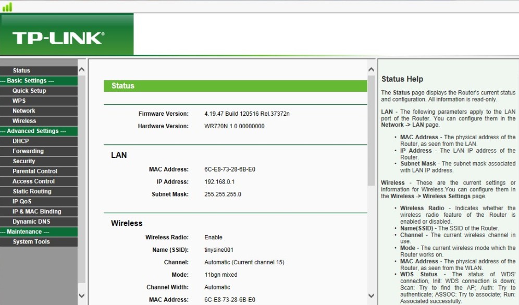519x305 pixels.
Task: Open the WPS settings page
Action: pyautogui.click(x=39, y=101)
